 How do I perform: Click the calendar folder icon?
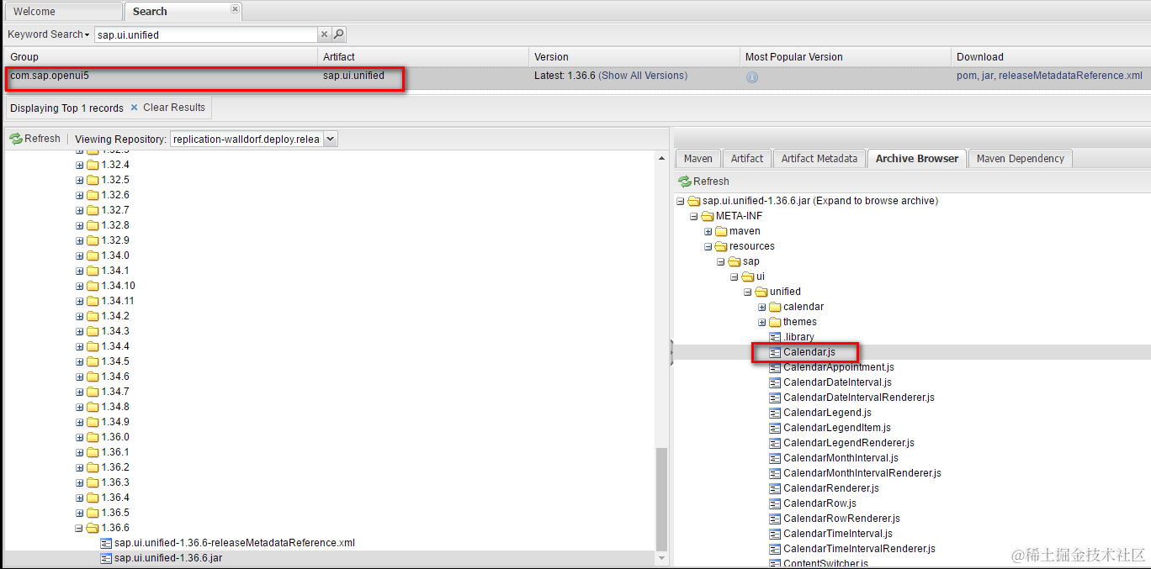pyautogui.click(x=775, y=307)
